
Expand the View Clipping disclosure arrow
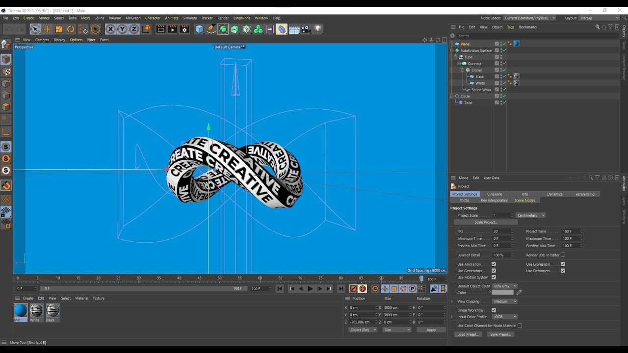[x=452, y=302]
